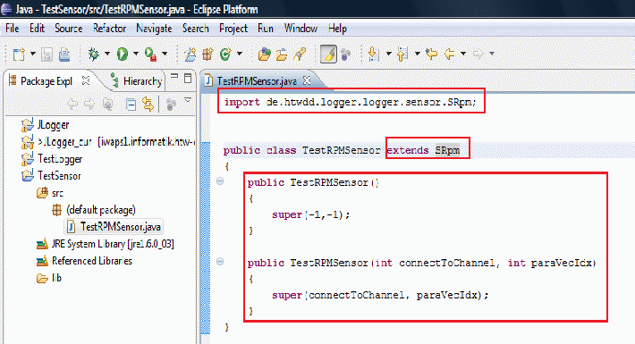Click the Last Edit Location icon
The height and width of the screenshot is (344, 635).
(432, 54)
